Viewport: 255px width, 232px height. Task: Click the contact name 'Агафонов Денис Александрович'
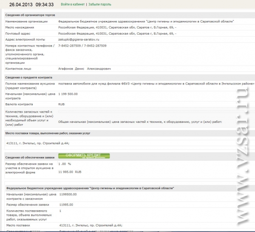pos(85,69)
